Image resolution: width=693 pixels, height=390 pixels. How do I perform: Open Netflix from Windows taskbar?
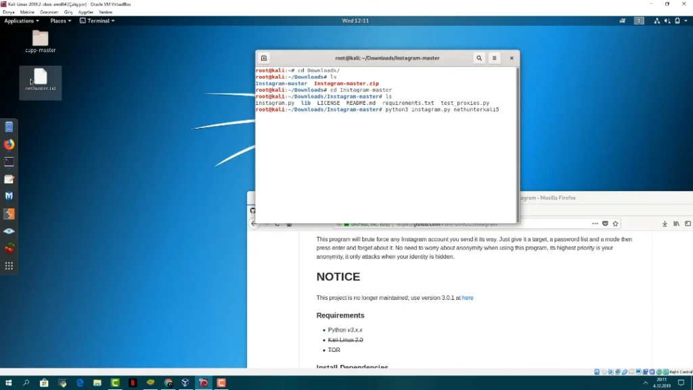point(133,383)
